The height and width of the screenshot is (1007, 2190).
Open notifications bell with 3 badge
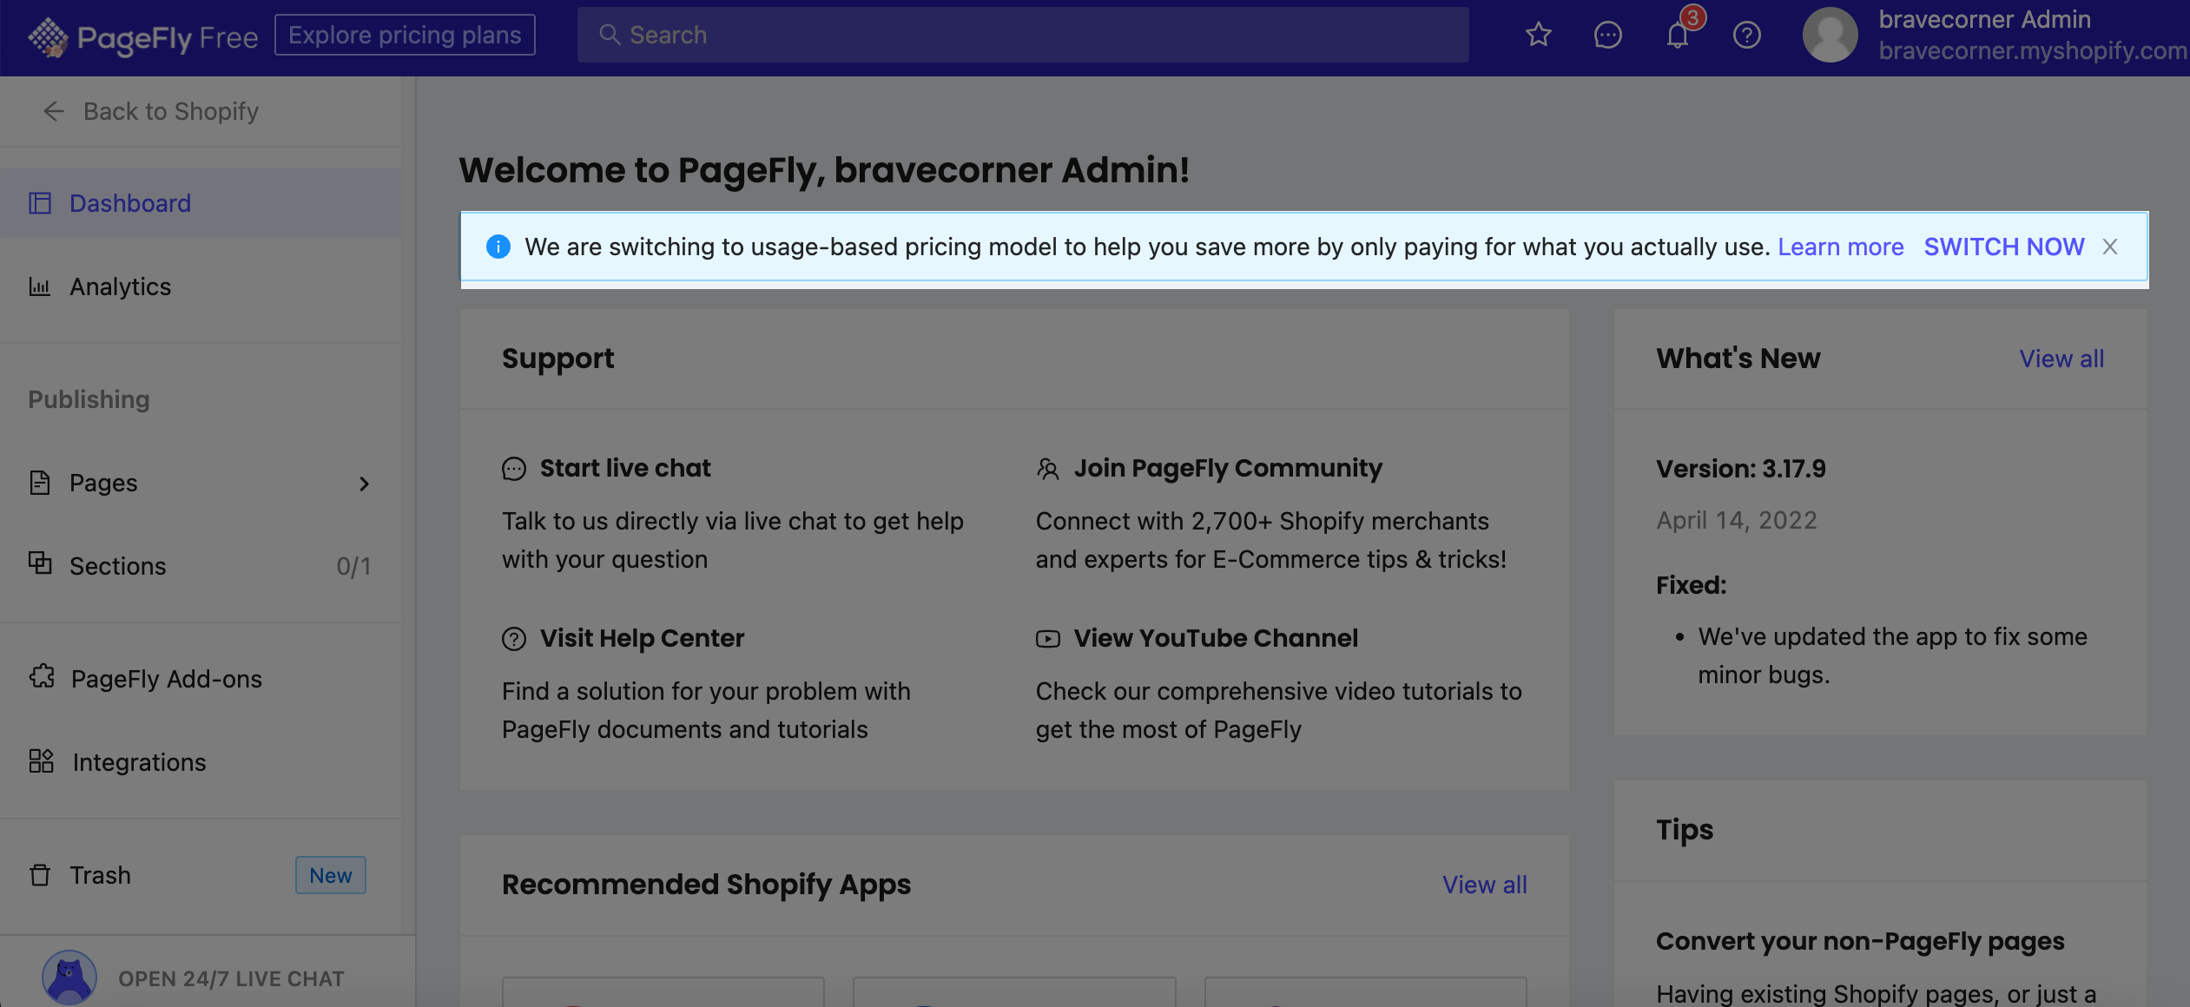coord(1678,35)
